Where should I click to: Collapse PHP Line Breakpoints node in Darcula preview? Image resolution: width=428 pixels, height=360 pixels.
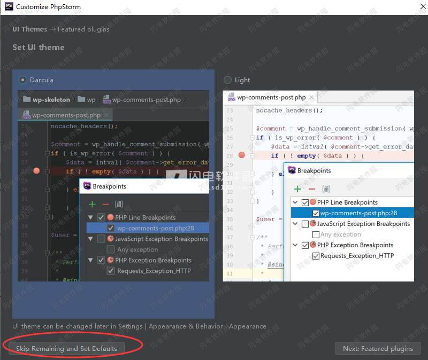point(90,217)
